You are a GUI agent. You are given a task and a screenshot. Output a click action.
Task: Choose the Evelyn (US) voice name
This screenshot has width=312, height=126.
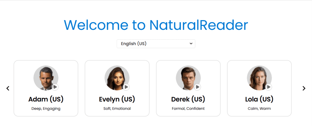click(x=117, y=99)
